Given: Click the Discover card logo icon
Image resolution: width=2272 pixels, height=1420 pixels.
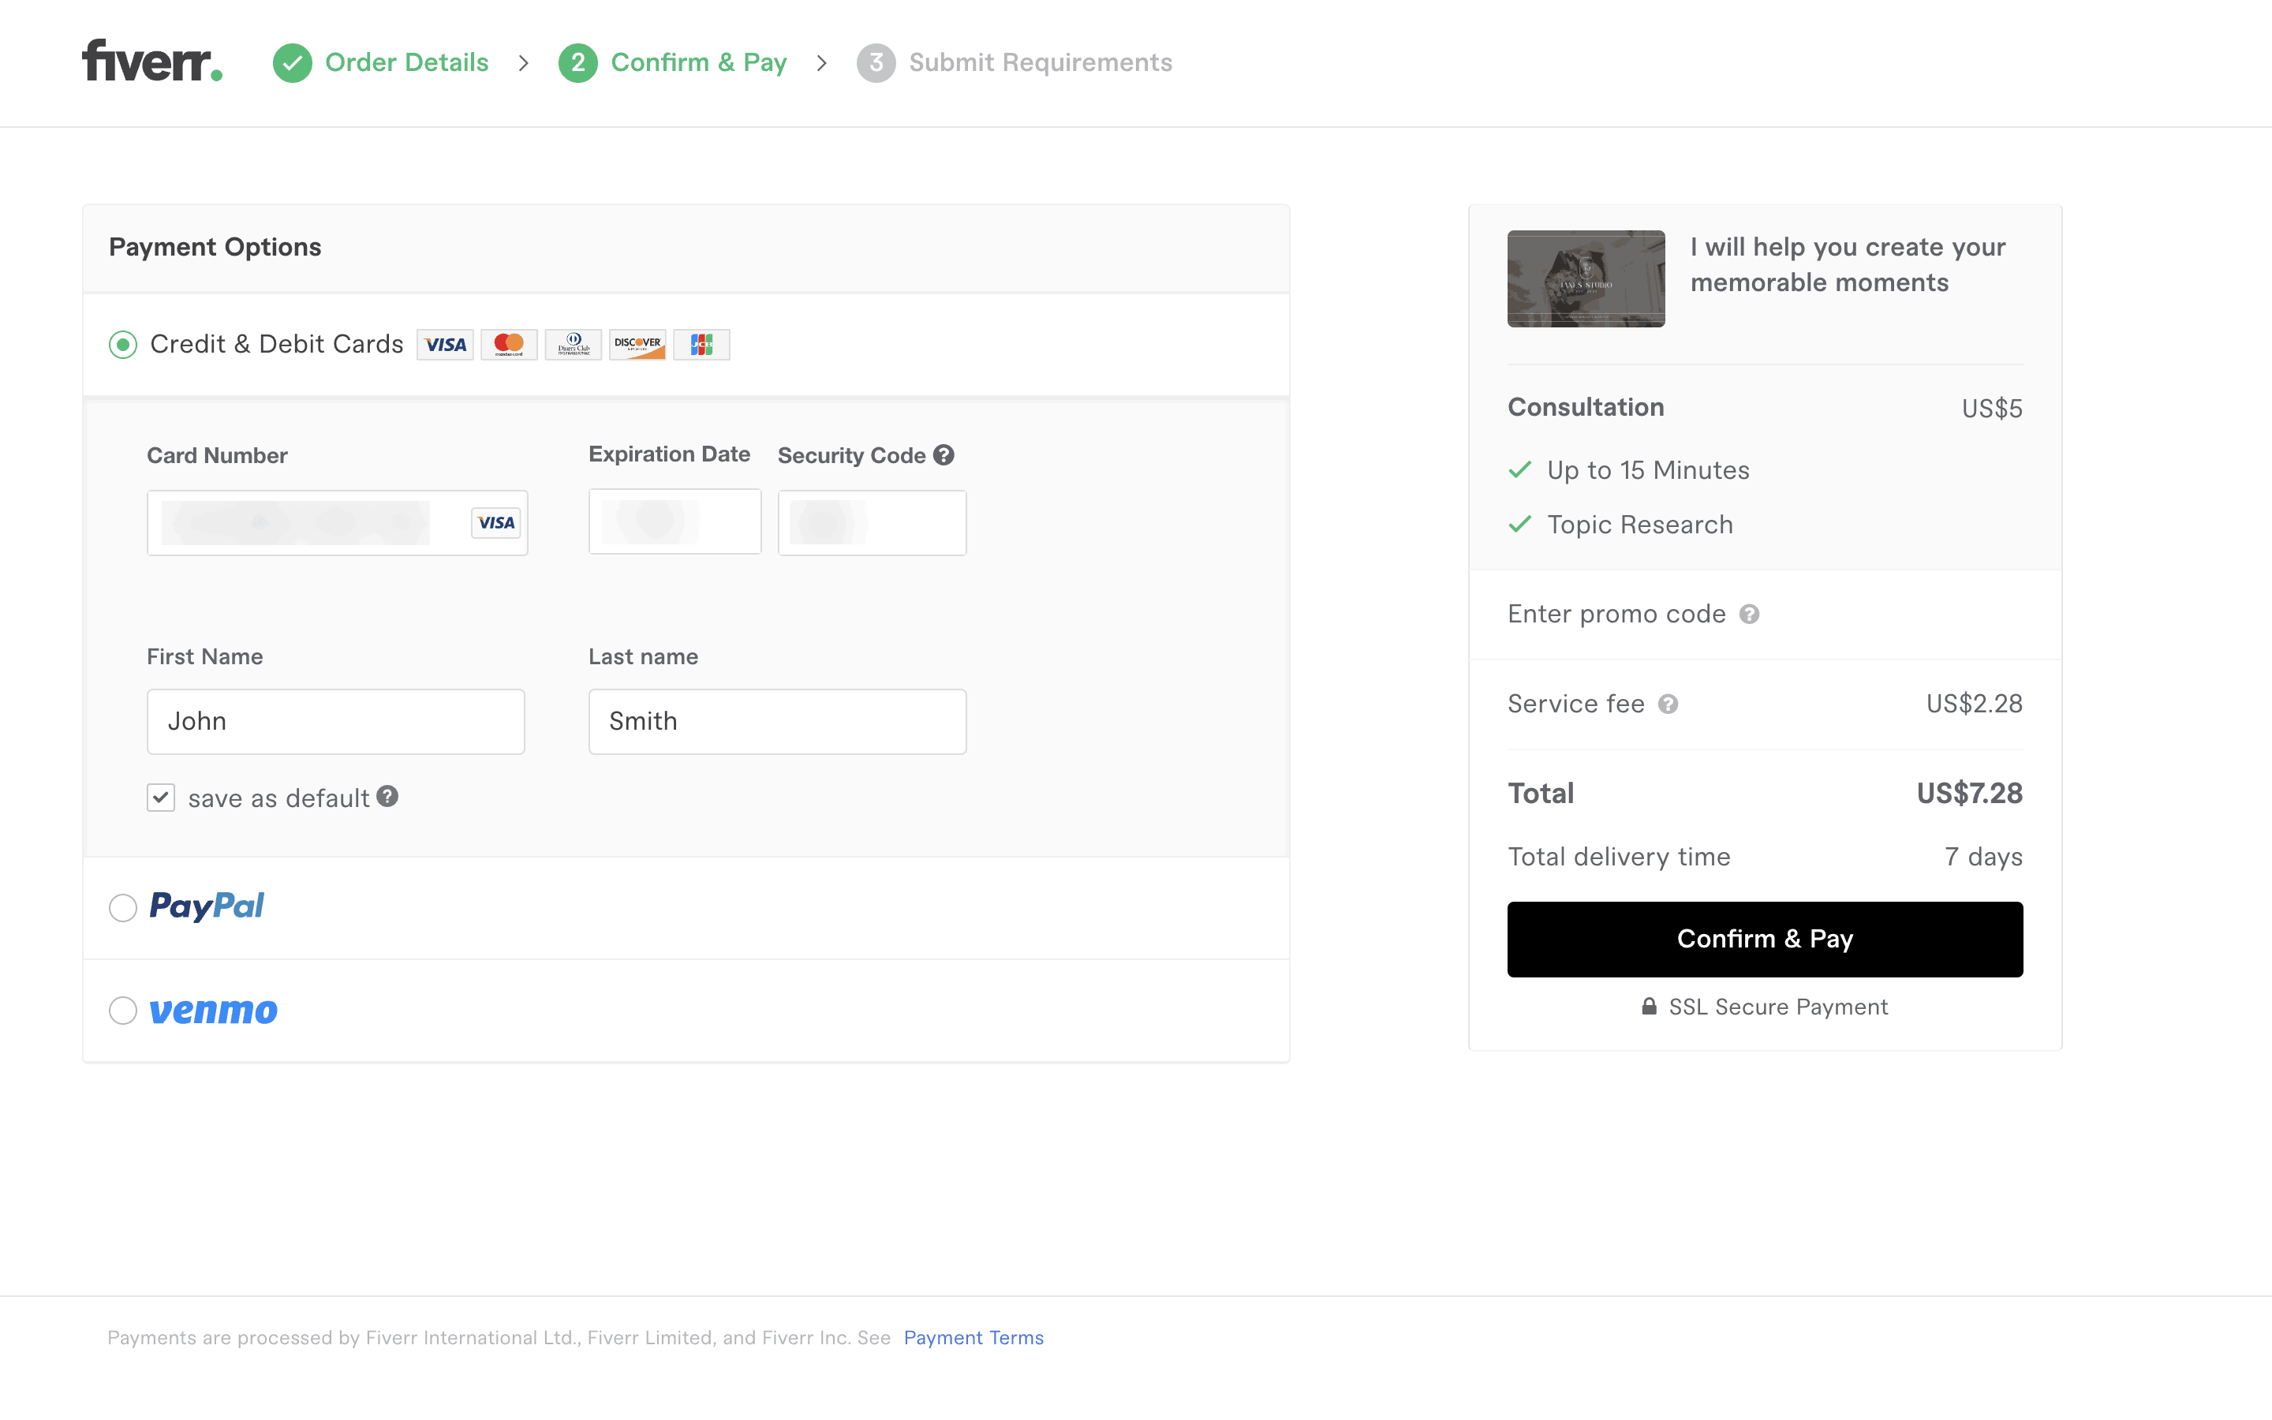Looking at the screenshot, I should (x=637, y=345).
